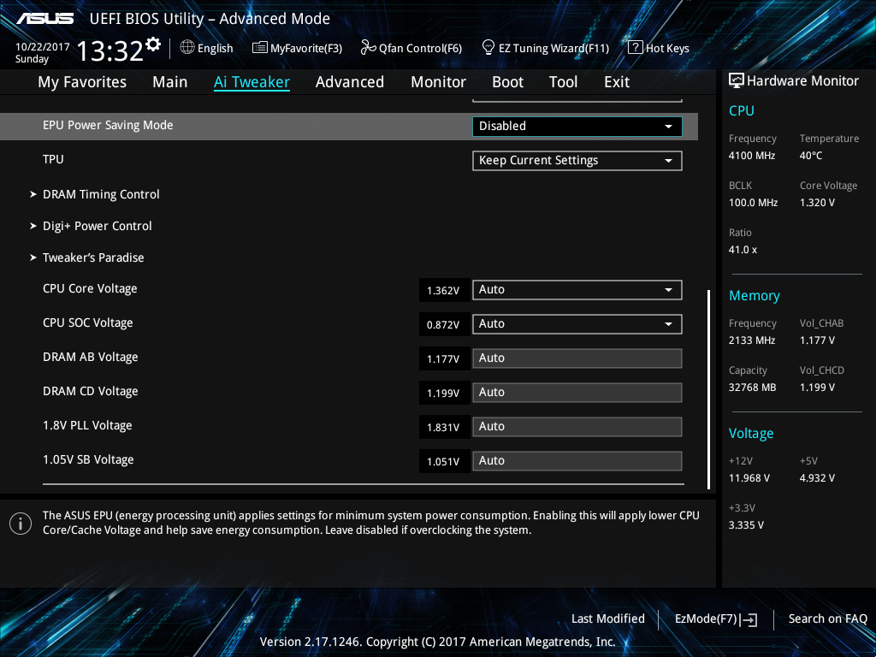The image size is (876, 657).
Task: Click the DRAM AB Voltage label
Action: coord(91,357)
